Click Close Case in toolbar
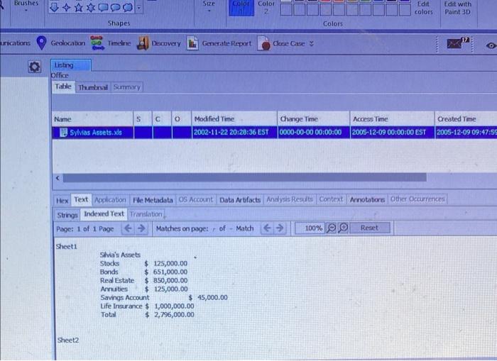497x361 pixels. coord(281,43)
